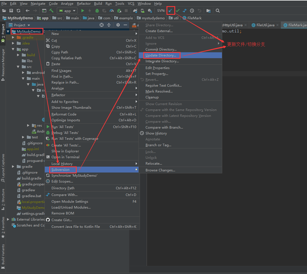Open Project panel settings gear

tap(118, 25)
